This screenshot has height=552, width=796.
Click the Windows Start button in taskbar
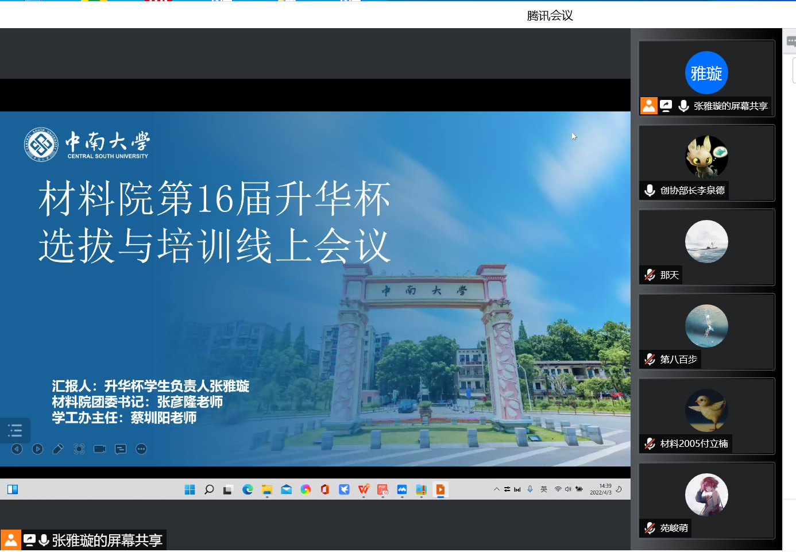[190, 489]
